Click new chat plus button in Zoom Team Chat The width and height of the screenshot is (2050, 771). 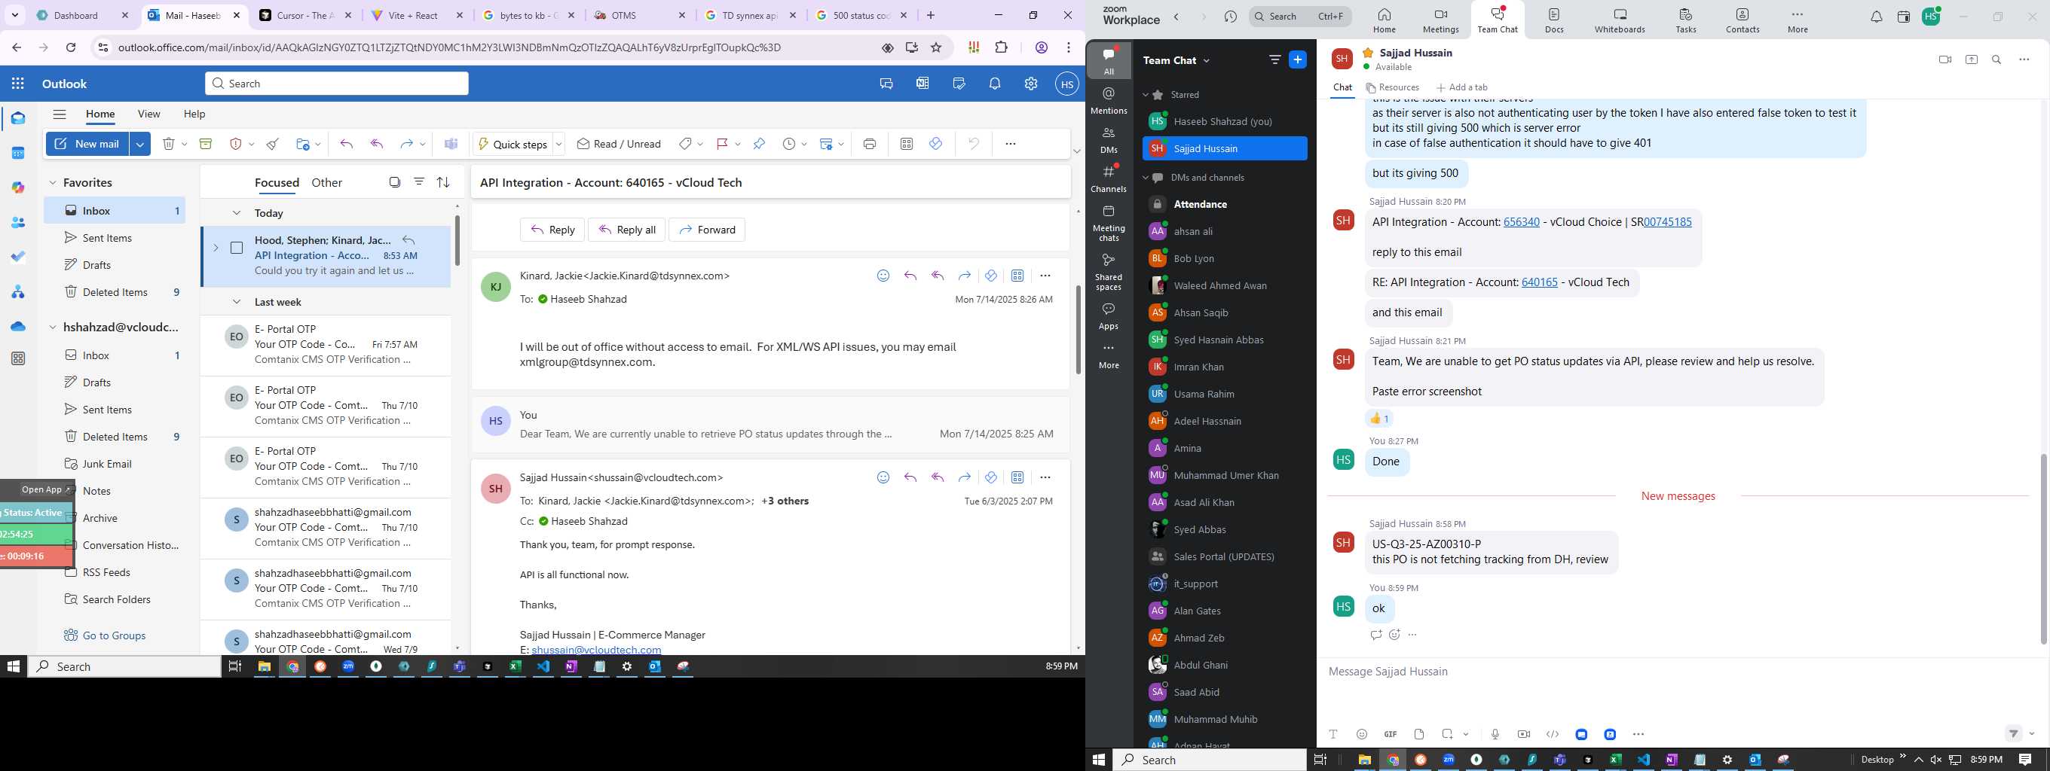1298,59
